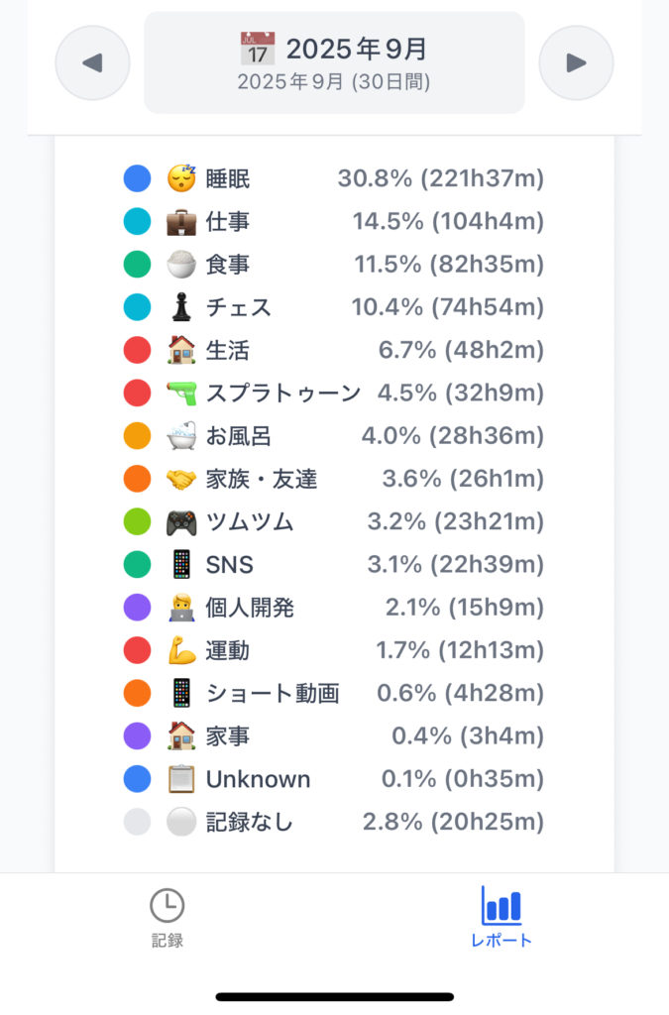Click the flexed bicep icon for 運動

(x=181, y=650)
